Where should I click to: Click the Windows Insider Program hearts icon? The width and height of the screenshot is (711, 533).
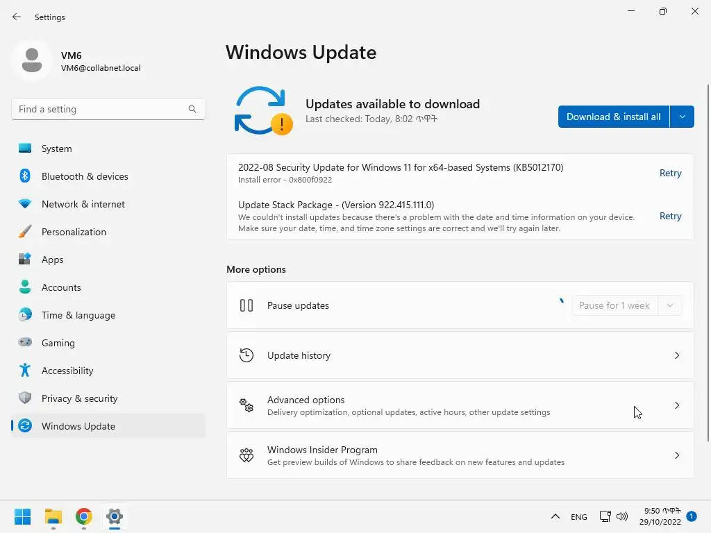coord(246,455)
